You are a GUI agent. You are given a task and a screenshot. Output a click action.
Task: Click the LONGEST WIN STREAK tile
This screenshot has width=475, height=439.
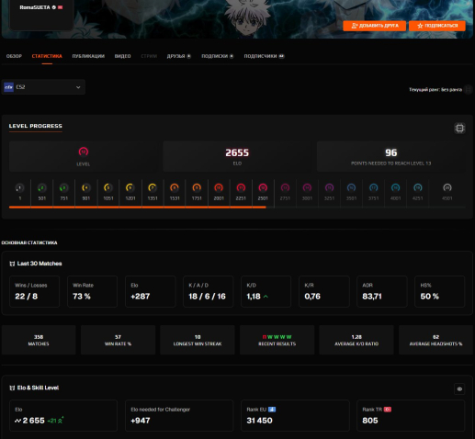(x=198, y=340)
